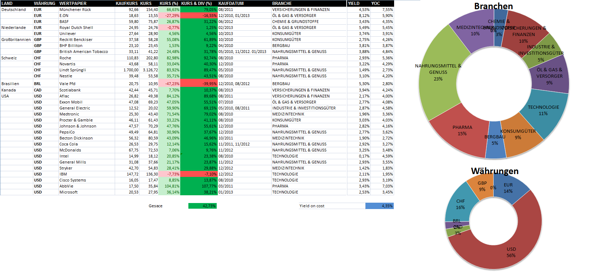Click the Reckitt Benckiser cell
This screenshot has width=597, height=274.
[x=87, y=40]
